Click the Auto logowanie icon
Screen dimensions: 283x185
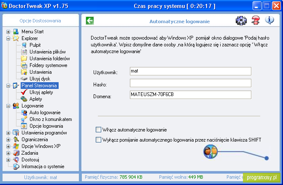tap(24, 113)
